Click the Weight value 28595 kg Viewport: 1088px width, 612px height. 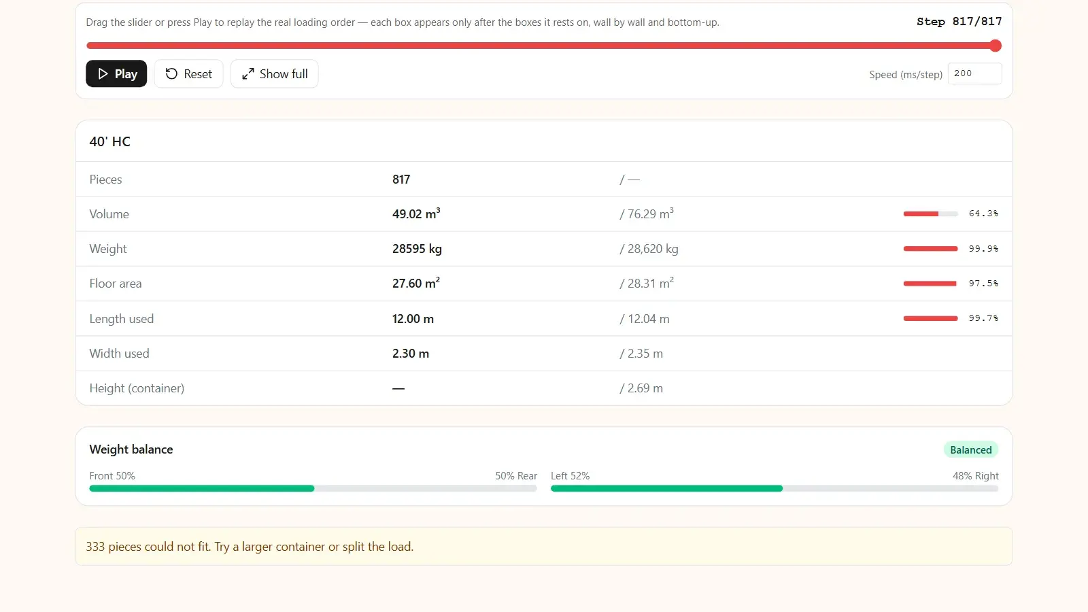coord(417,249)
